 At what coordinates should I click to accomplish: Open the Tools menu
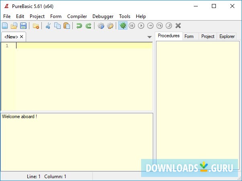(125, 16)
